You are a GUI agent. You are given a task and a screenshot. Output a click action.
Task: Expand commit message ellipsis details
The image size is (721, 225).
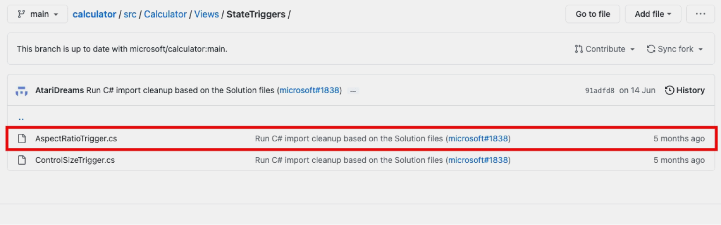(353, 90)
